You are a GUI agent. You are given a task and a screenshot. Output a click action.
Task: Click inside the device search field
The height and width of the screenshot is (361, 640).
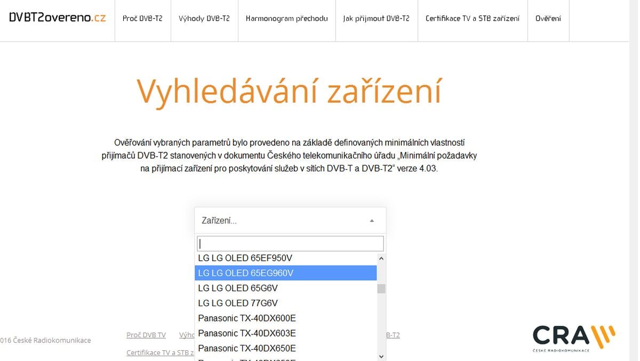pyautogui.click(x=290, y=243)
